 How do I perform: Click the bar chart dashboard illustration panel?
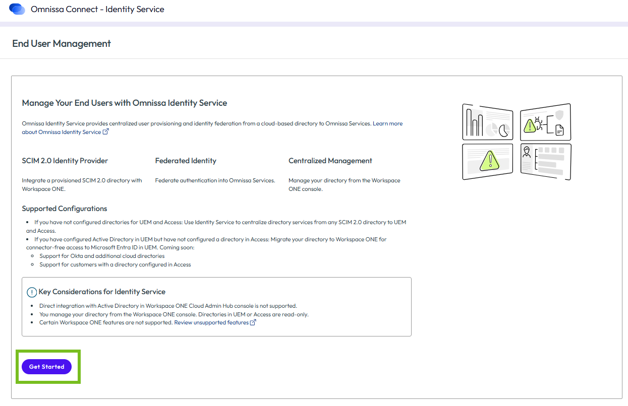click(x=487, y=122)
